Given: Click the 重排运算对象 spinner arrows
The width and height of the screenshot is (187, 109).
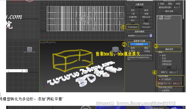Looking at the screenshot, I should tap(179, 7).
